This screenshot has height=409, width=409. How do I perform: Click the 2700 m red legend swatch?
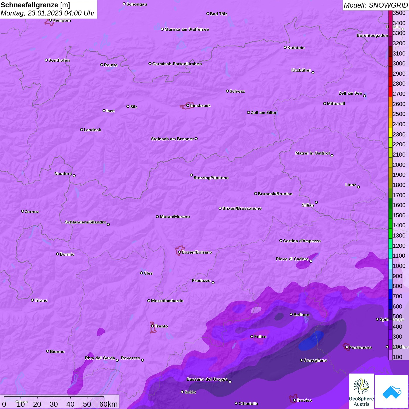(x=390, y=92)
